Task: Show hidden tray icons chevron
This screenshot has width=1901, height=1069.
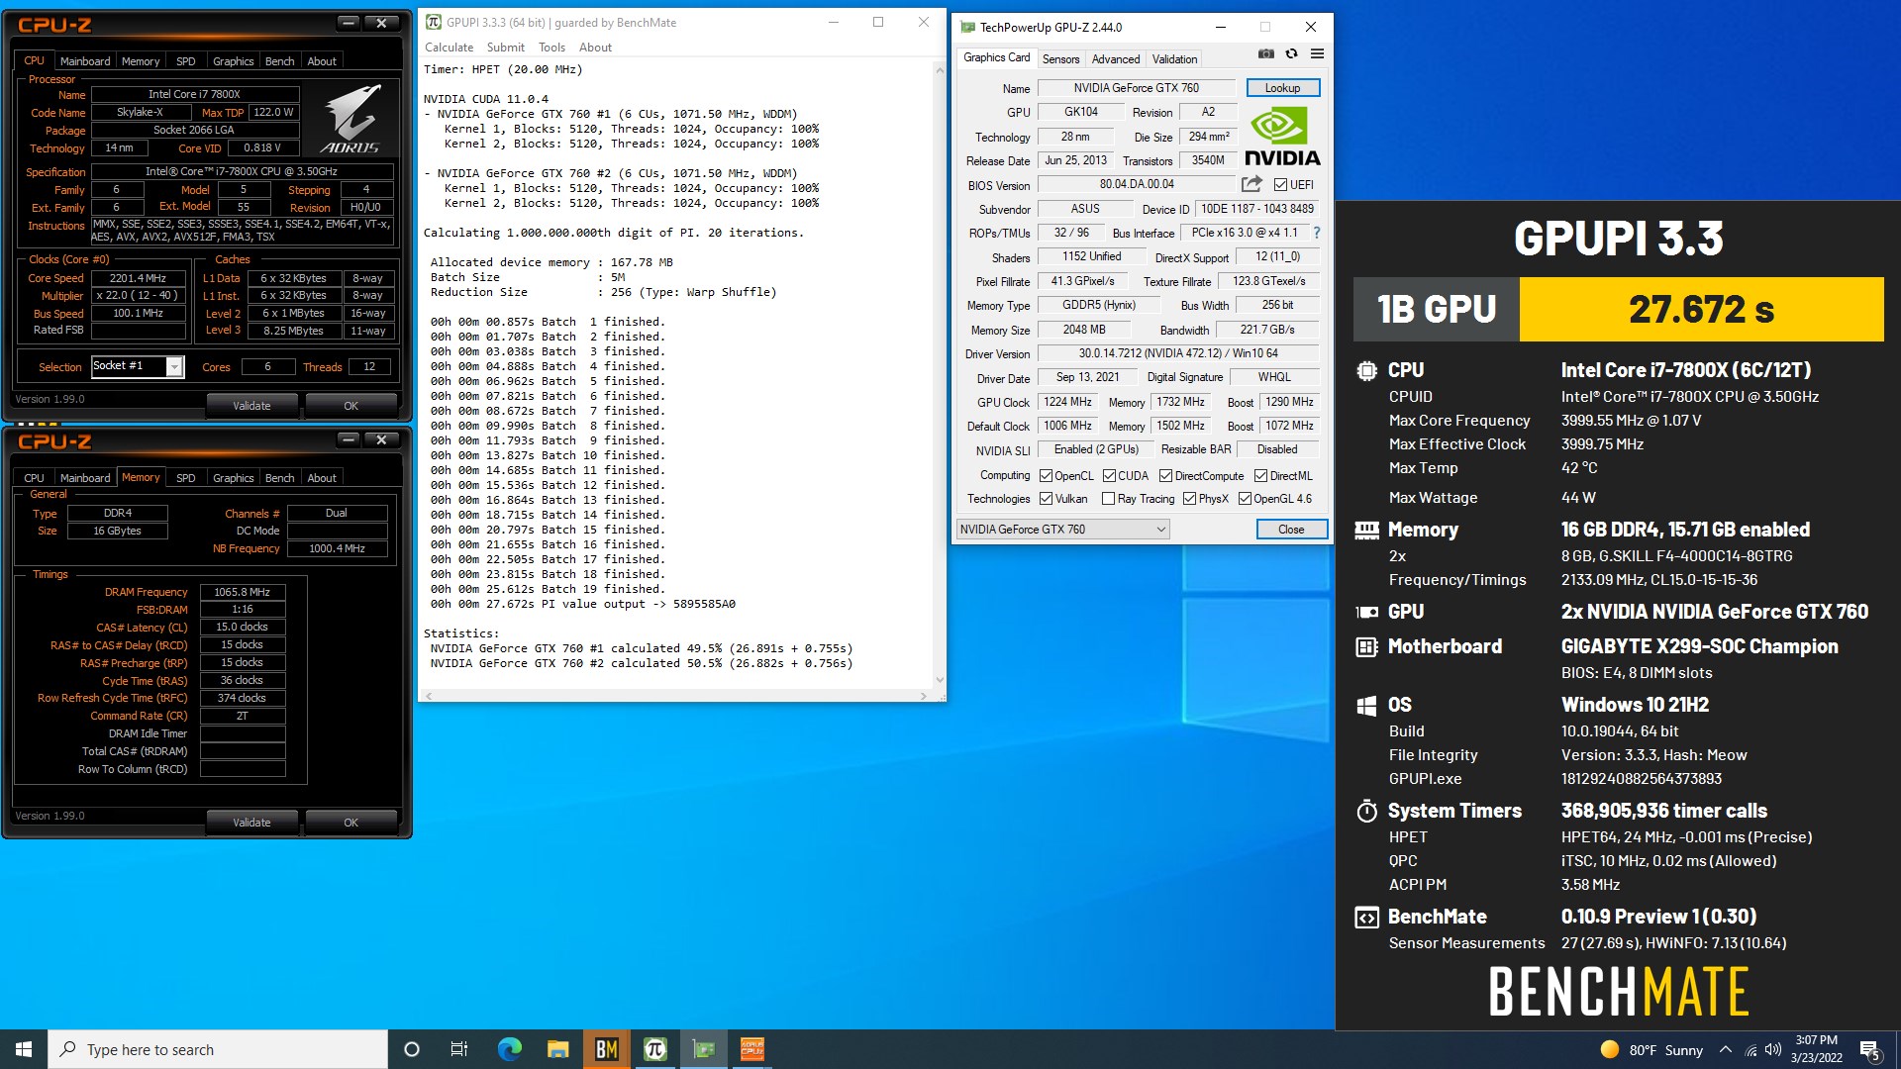Action: [x=1726, y=1049]
